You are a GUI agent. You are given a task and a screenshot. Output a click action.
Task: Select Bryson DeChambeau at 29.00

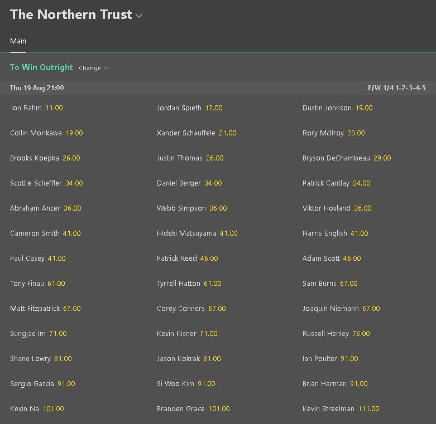pos(382,158)
